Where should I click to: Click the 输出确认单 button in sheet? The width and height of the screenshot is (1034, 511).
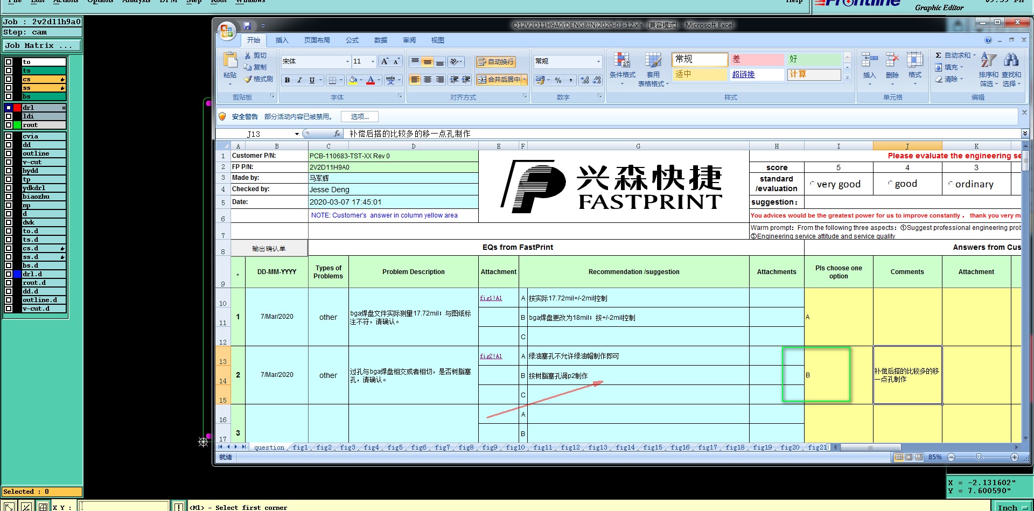269,248
